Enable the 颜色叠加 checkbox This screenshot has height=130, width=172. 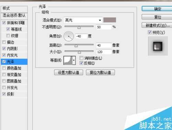point(4,68)
